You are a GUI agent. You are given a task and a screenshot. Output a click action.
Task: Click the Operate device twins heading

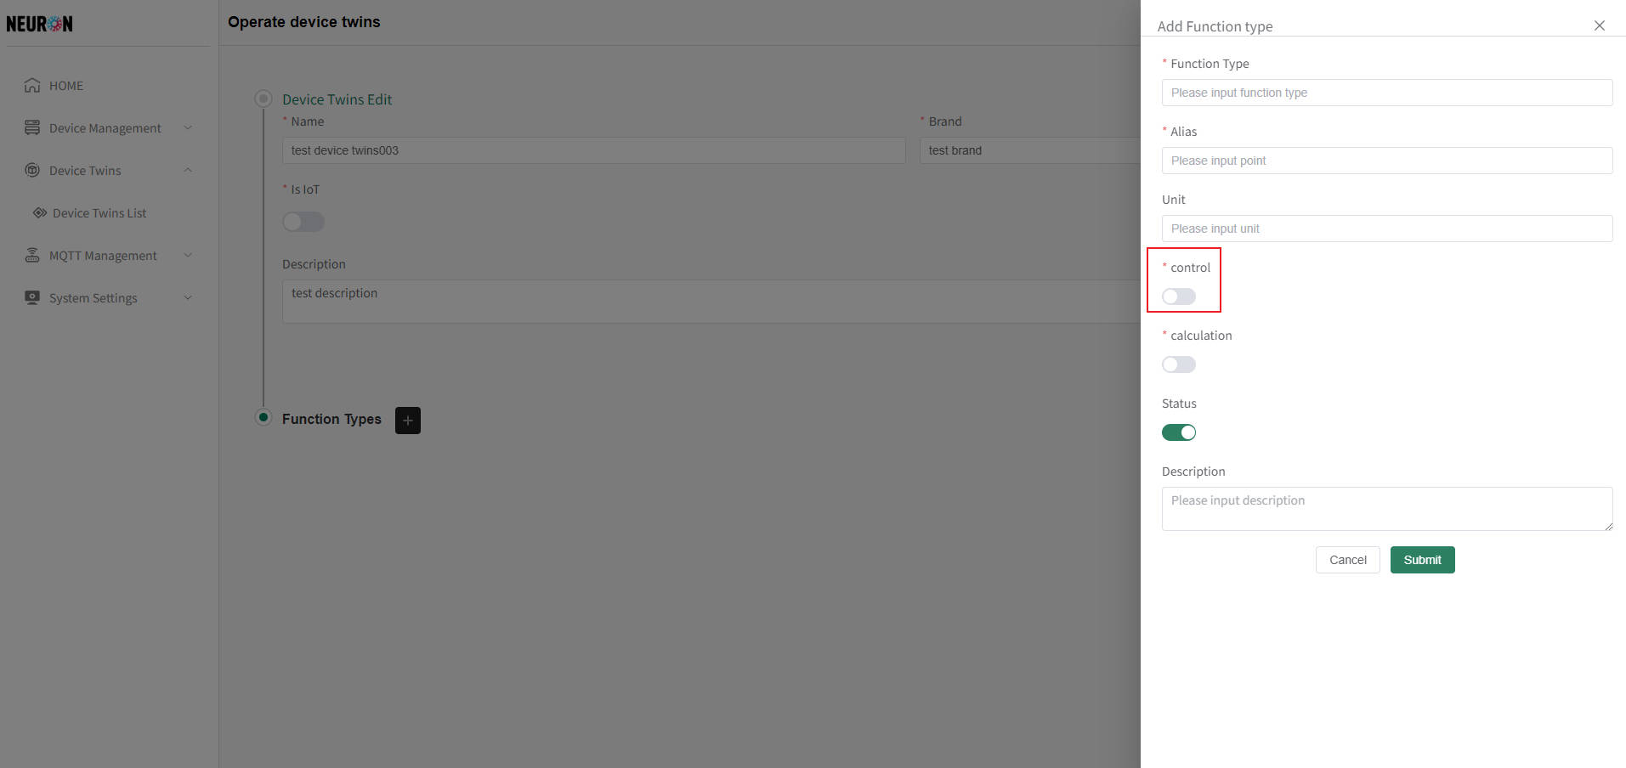(x=304, y=22)
